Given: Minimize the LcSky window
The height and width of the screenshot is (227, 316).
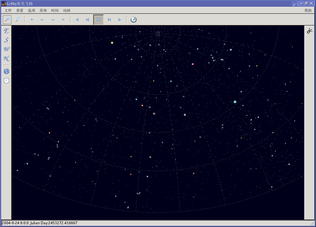Looking at the screenshot, I should (301, 4).
